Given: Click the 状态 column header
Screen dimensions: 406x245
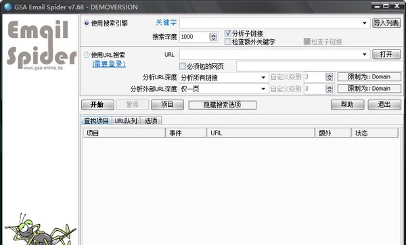Looking at the screenshot, I should point(375,133).
